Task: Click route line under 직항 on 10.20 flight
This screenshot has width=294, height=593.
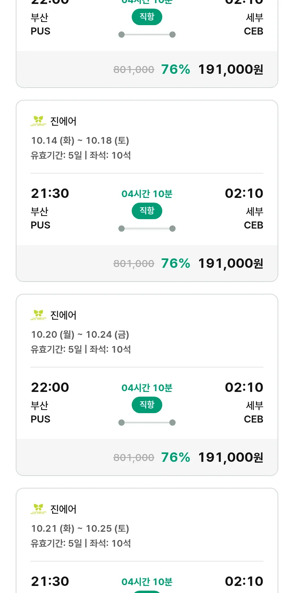Action: coord(147,423)
